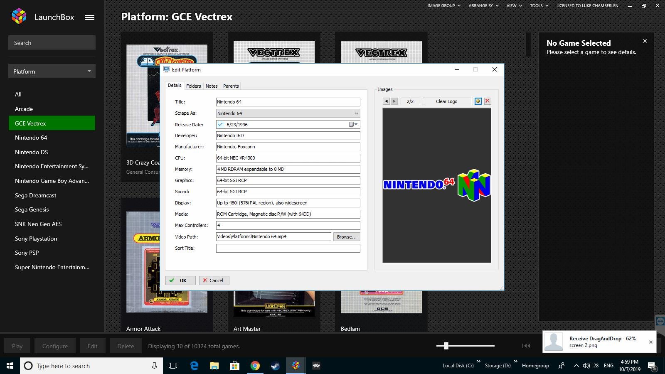Open Steam from taskbar
The width and height of the screenshot is (665, 374).
point(275,366)
